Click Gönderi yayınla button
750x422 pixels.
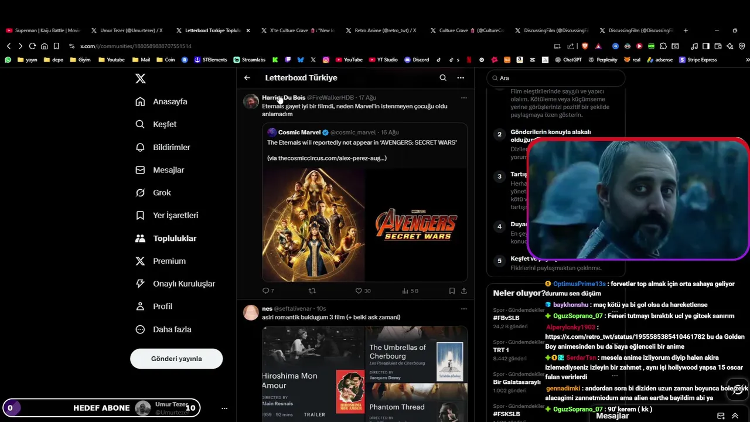point(176,359)
